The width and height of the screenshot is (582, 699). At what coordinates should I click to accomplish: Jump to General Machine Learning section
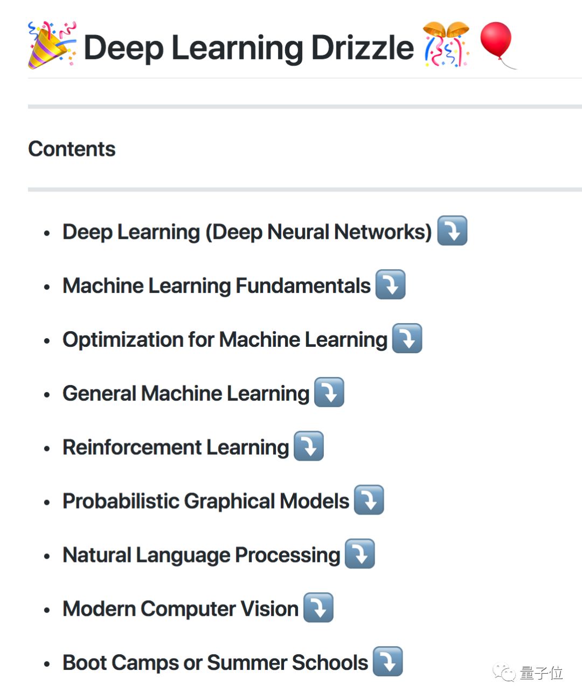[x=186, y=394]
